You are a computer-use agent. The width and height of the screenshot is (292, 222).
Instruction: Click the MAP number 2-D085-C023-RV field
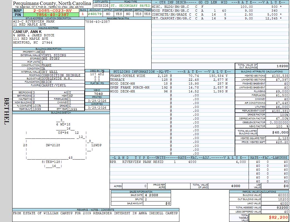[51, 11]
